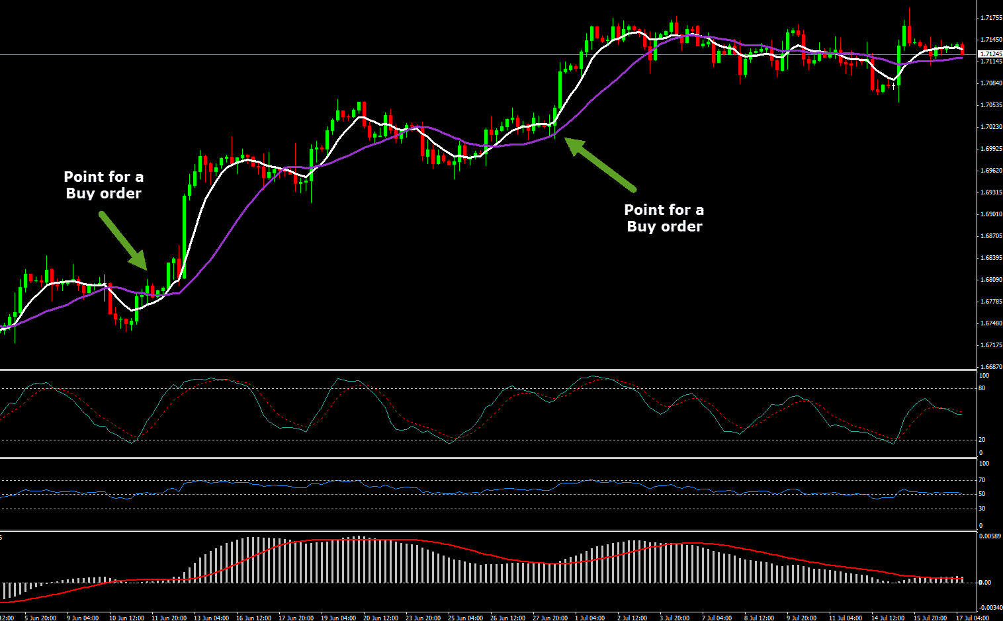Select date label 3 Jul 20:00
Image resolution: width=1003 pixels, height=621 pixels.
[x=676, y=618]
